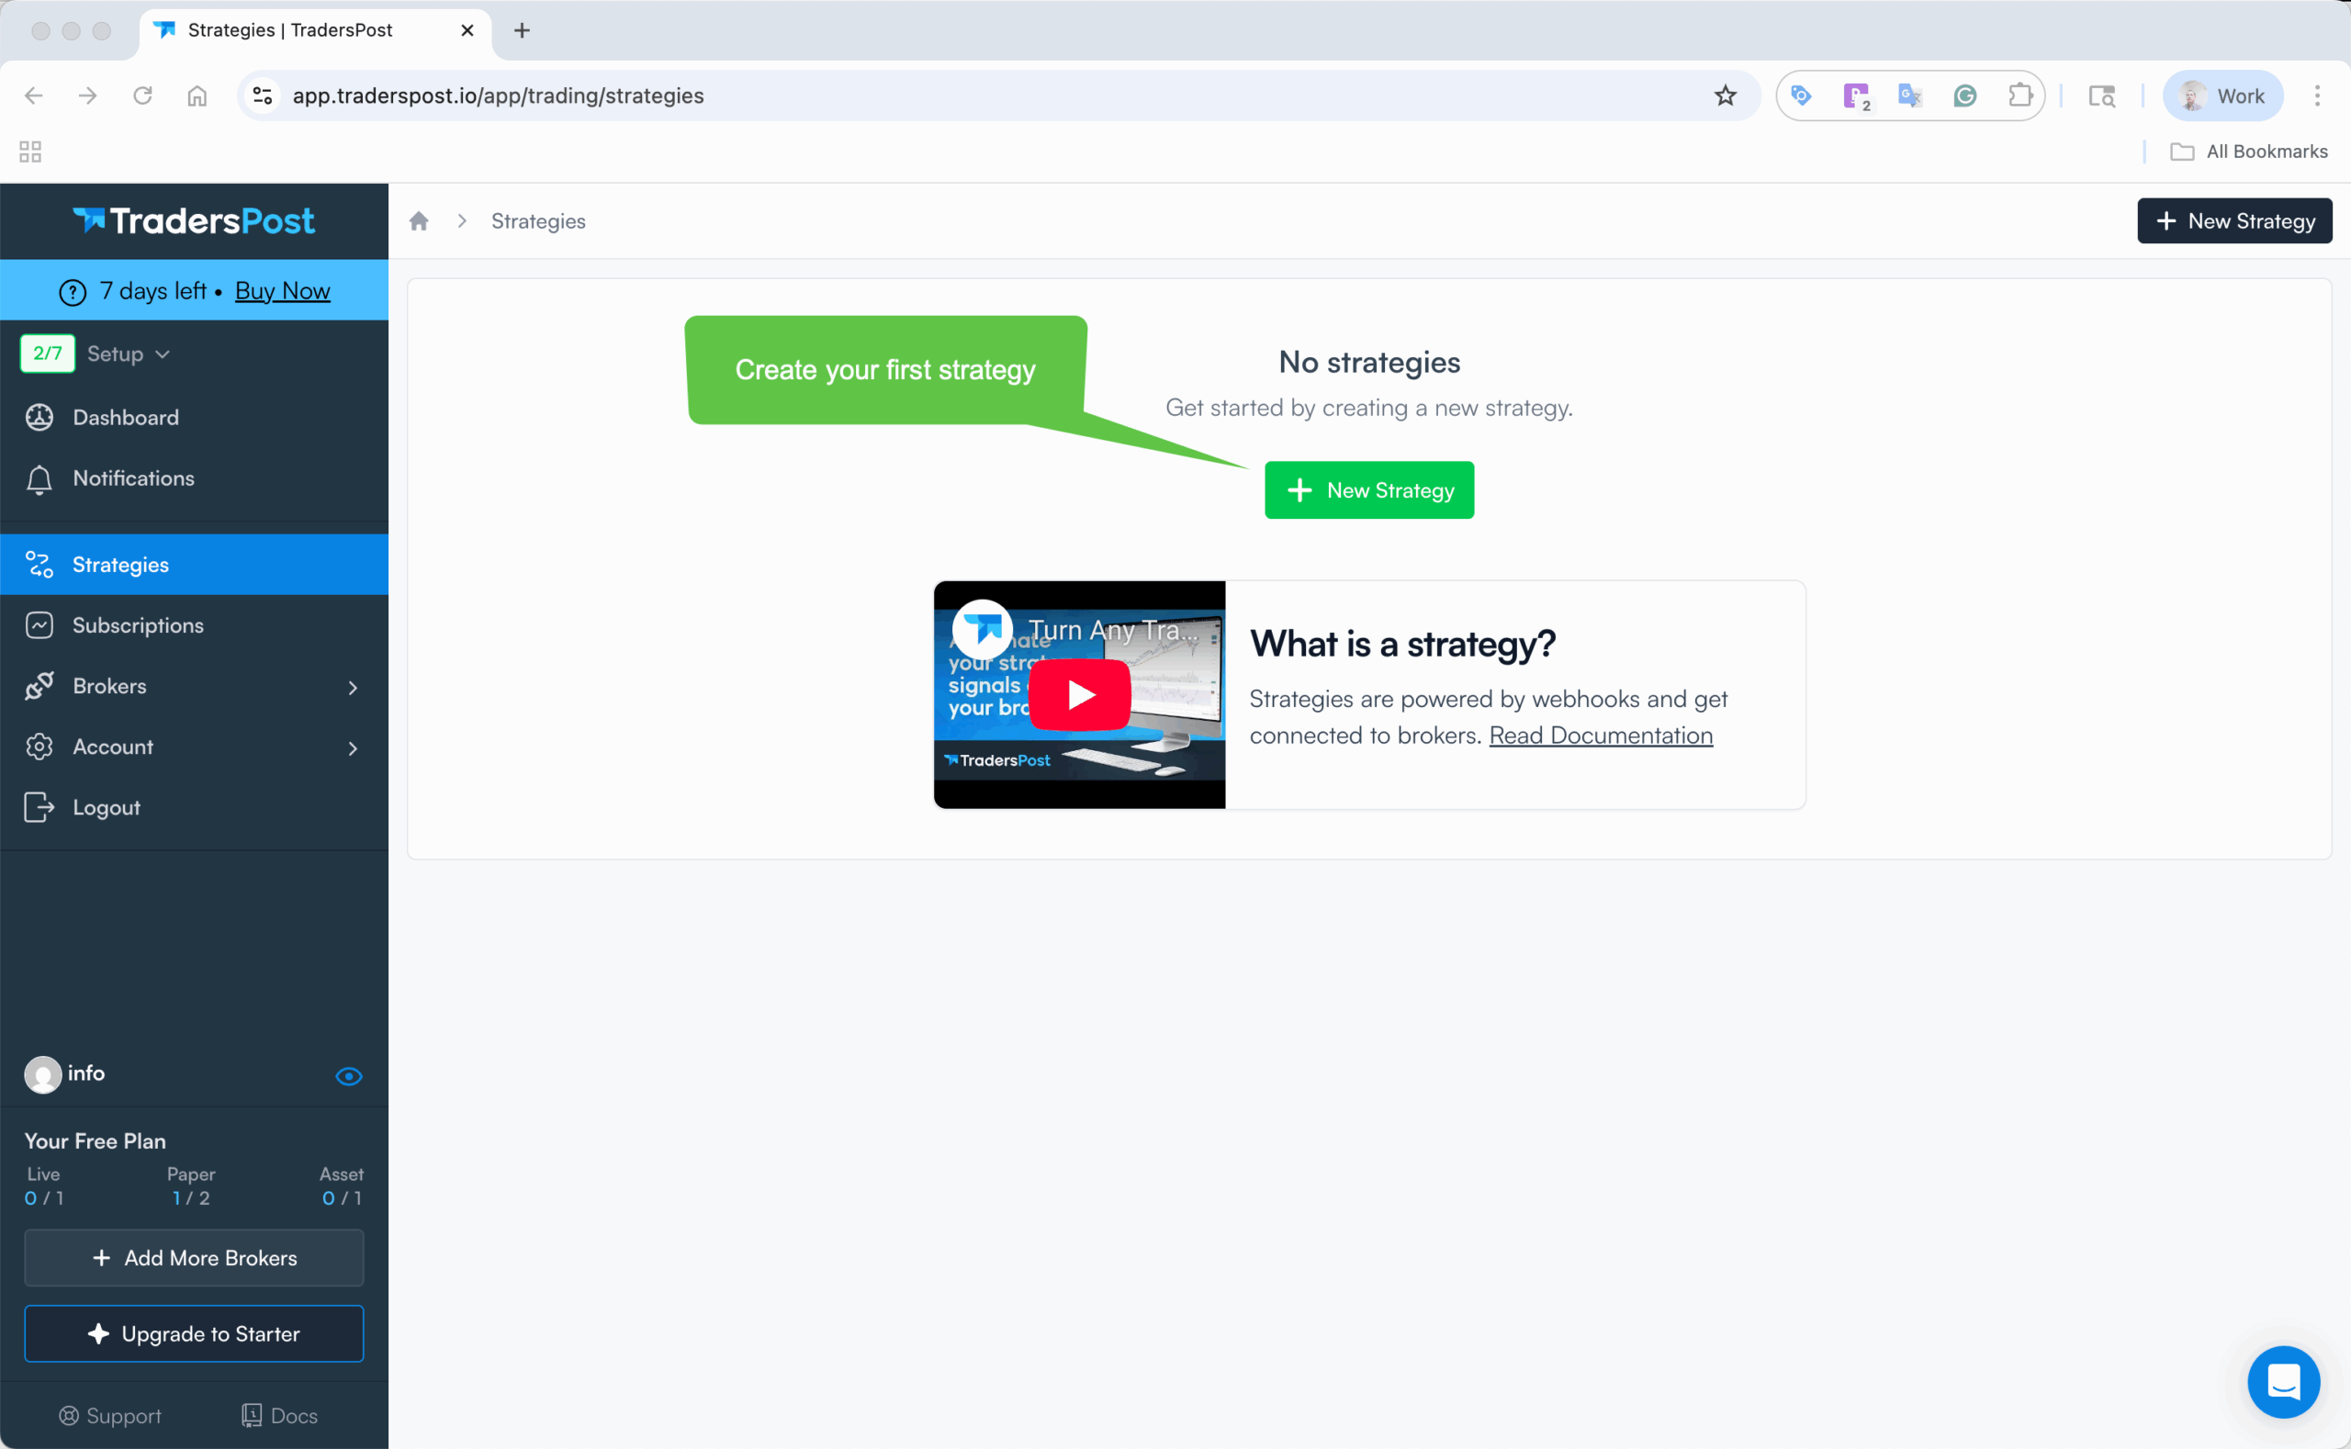Open Subscriptions in the sidebar
Viewport: 2351px width, 1449px height.
[138, 626]
